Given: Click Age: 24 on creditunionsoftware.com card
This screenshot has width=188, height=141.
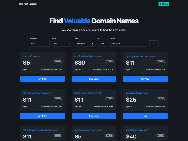Looking at the screenshot, I should pyautogui.click(x=78, y=70).
